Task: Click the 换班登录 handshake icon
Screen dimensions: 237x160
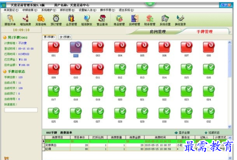Action: [x=180, y=20]
